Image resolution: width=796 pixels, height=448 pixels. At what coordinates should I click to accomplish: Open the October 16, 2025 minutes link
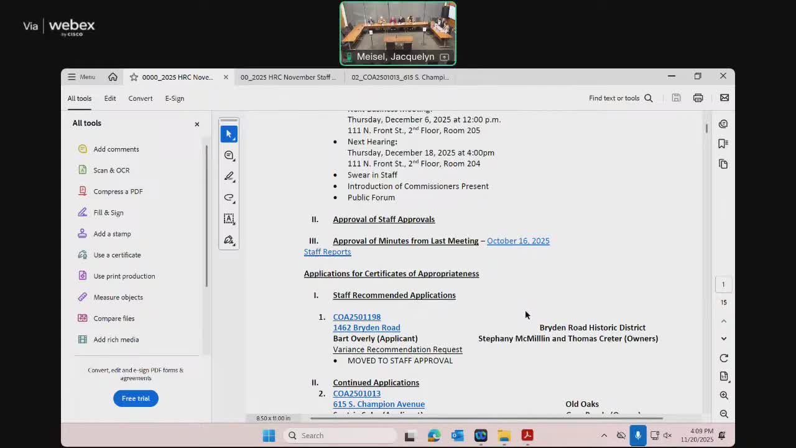point(518,241)
